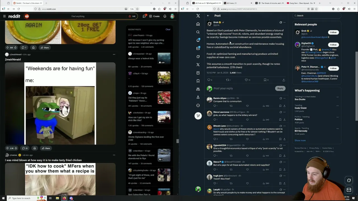Click the X Search field

click(x=317, y=16)
